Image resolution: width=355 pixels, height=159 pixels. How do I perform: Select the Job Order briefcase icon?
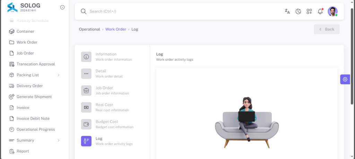(x=86, y=91)
